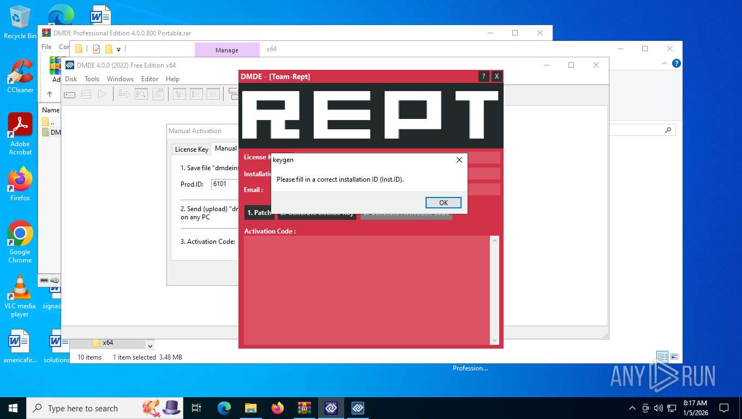742x419 pixels.
Task: Click the Properties checkmark icon in Explorer quick toolbar
Action: 97,49
